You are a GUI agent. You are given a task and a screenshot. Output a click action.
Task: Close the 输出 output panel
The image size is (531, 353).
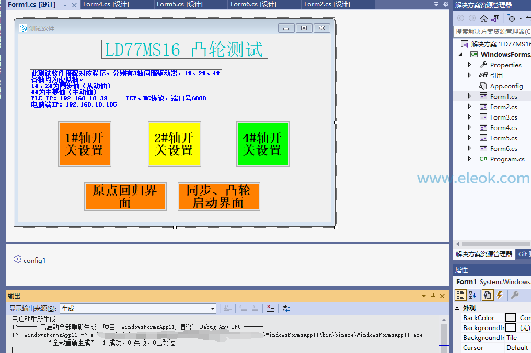click(442, 296)
